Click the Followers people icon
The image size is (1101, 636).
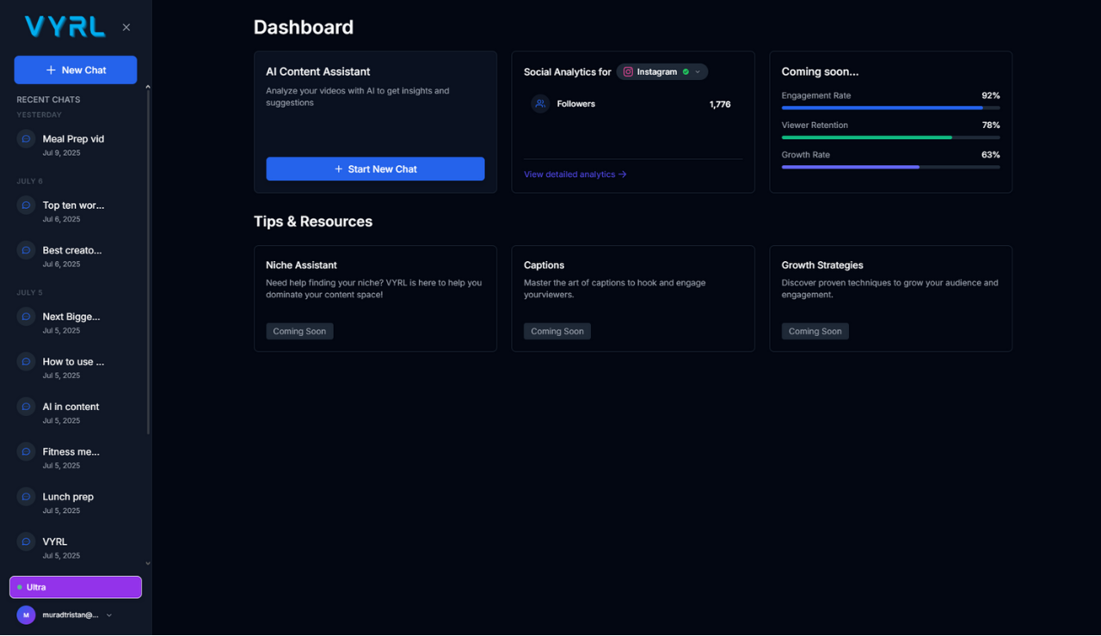tap(540, 104)
